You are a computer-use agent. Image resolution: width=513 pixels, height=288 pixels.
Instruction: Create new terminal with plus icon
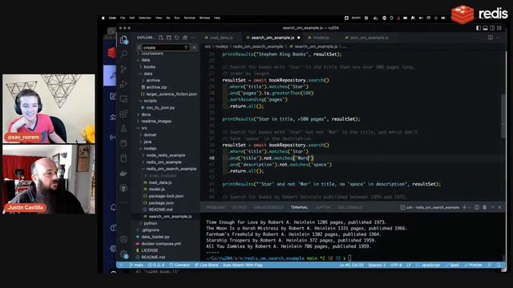click(464, 207)
